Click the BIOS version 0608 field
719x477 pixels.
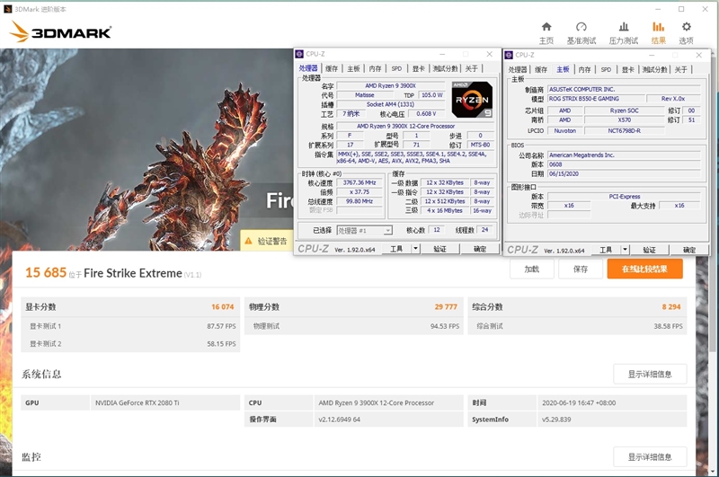pos(624,164)
